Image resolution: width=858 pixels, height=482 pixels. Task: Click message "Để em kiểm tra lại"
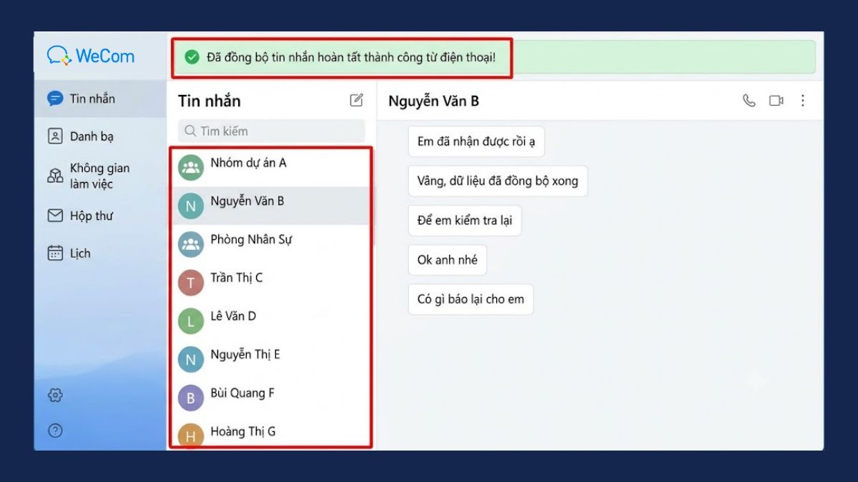[465, 220]
